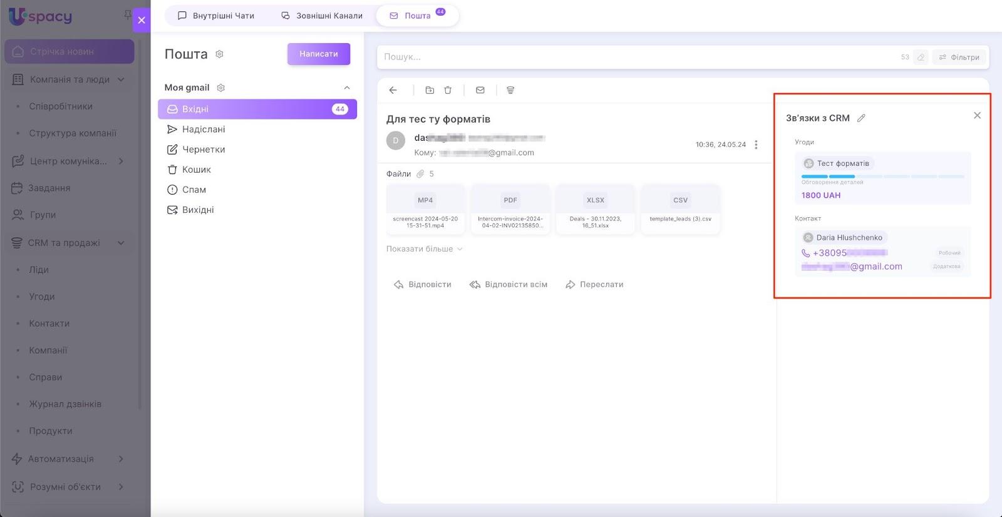
Task: Open Стрічка новин in the sidebar
Action: (70, 51)
